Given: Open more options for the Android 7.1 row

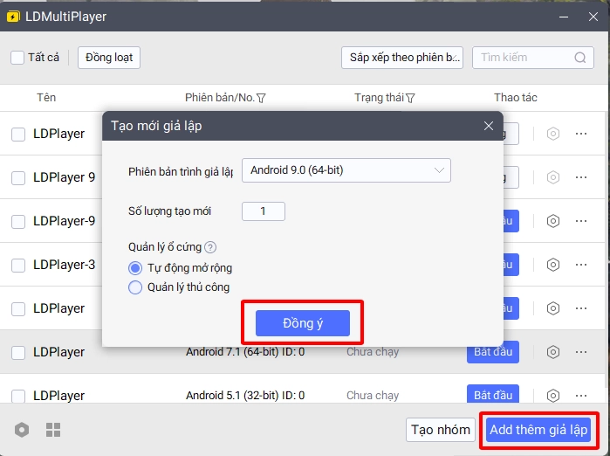Looking at the screenshot, I should point(581,352).
